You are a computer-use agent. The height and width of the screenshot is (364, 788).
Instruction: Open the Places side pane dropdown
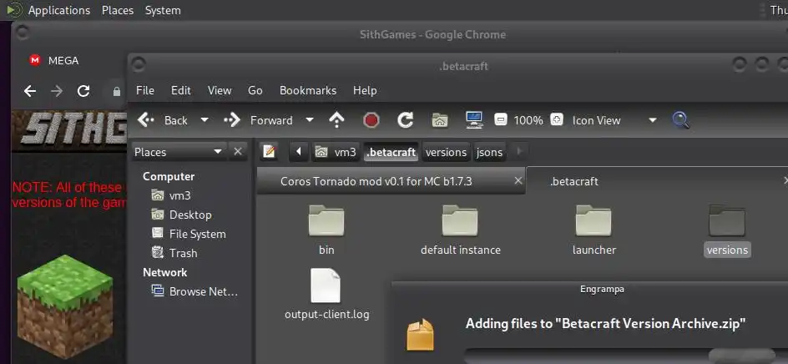tap(179, 152)
